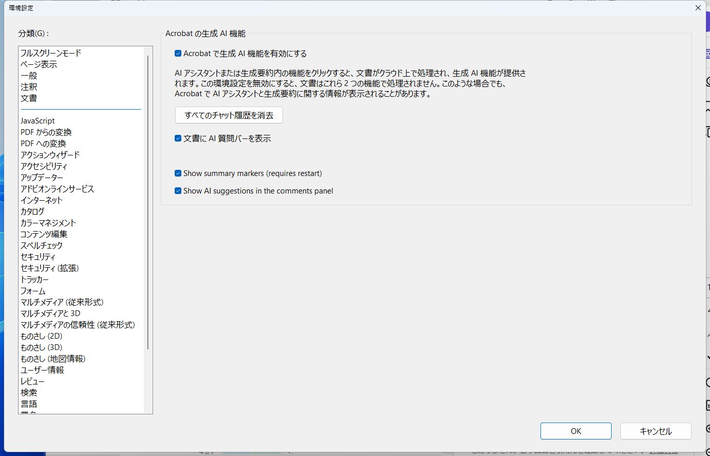The width and height of the screenshot is (710, 456).
Task: Open the ものさし (2D) category
Action: click(x=41, y=336)
